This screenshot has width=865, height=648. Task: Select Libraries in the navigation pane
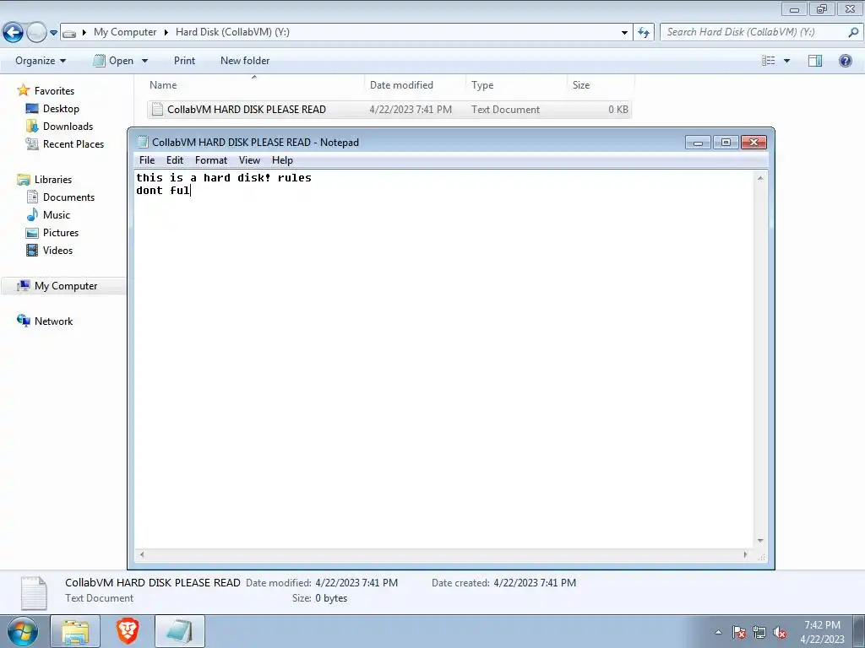pos(53,180)
